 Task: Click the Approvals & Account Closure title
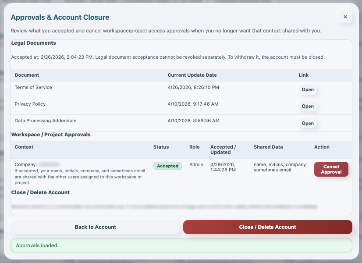coord(60,18)
